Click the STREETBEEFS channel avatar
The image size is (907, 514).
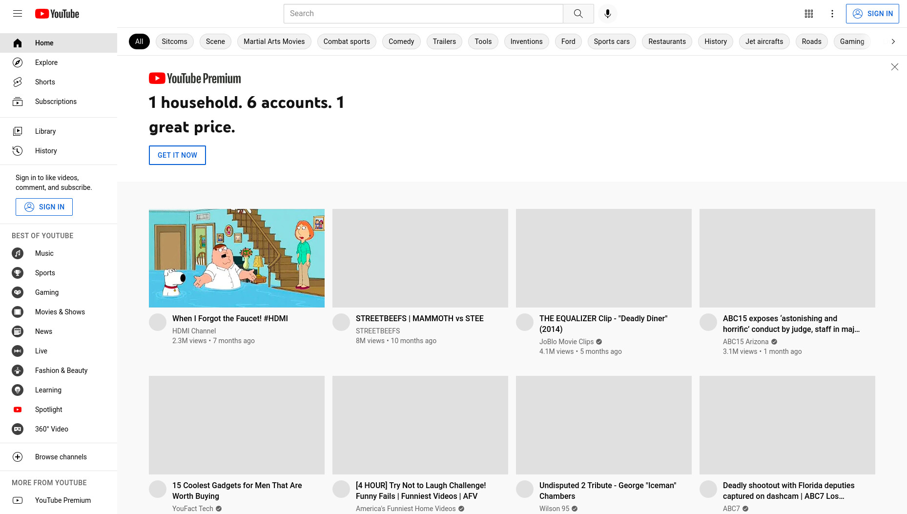click(341, 322)
